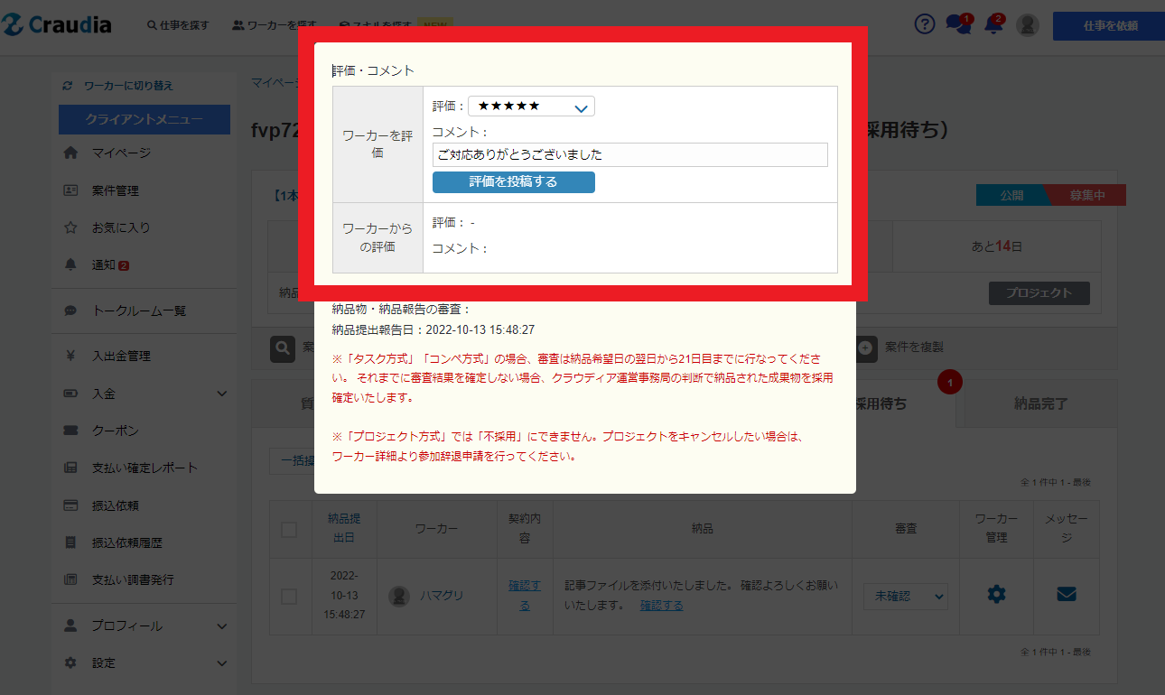Open the star rating dropdown

pyautogui.click(x=531, y=107)
